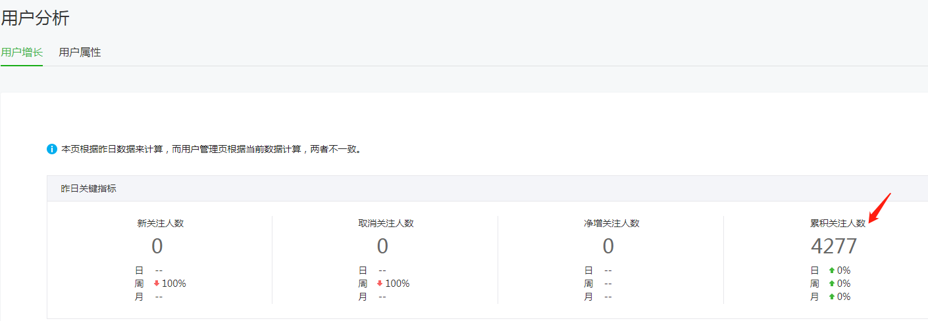This screenshot has height=321, width=928.
Task: Click the 100% weekly change under 取消关注人数
Action: coord(398,284)
